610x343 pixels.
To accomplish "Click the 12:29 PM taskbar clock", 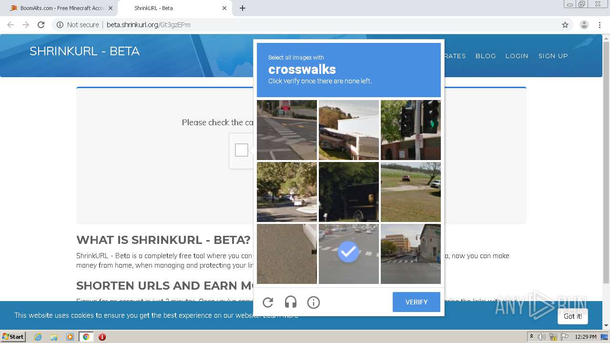I will [x=586, y=337].
